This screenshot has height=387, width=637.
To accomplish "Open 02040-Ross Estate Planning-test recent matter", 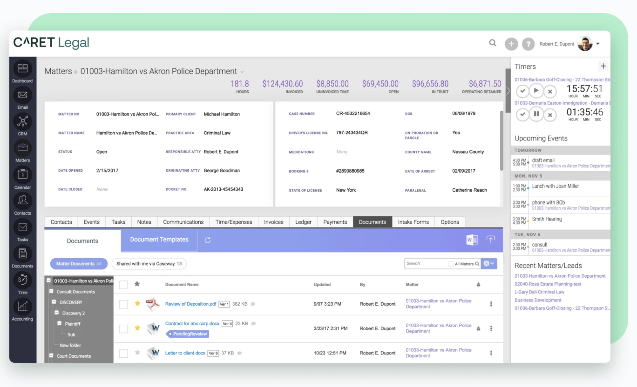I will 548,284.
